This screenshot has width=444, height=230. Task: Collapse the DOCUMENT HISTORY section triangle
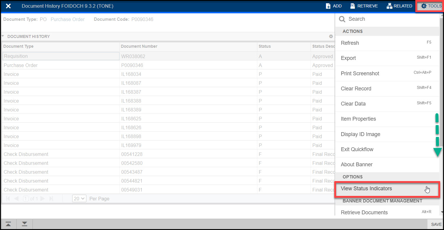pyautogui.click(x=3, y=36)
